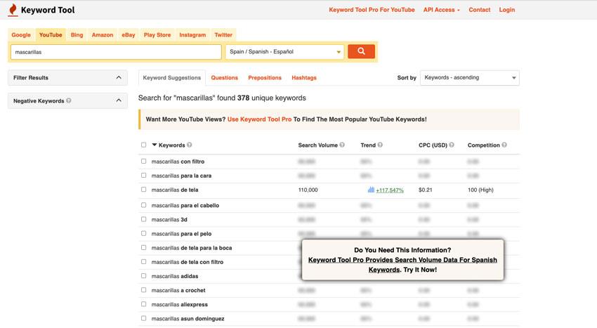
Task: Click the Search Volume column header
Action: click(317, 145)
